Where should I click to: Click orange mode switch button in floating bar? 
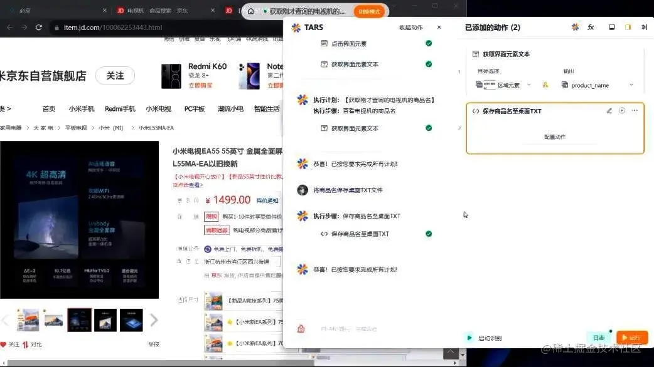point(368,11)
